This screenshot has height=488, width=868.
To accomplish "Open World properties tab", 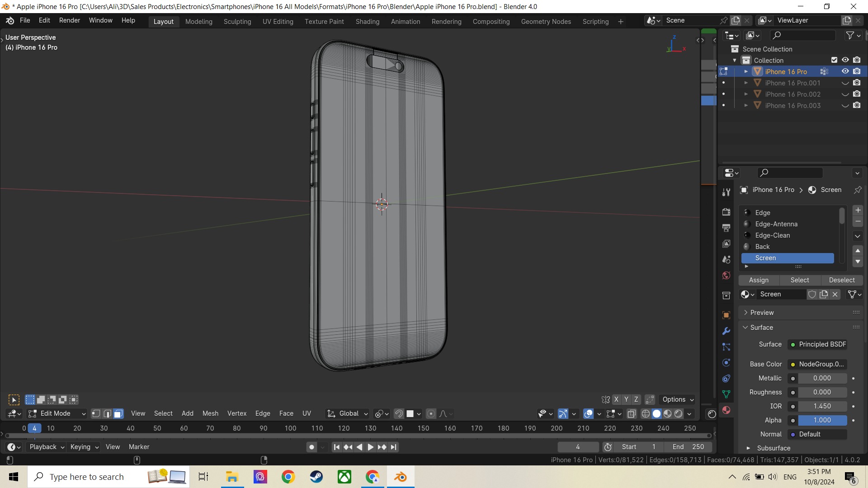I will click(x=726, y=275).
